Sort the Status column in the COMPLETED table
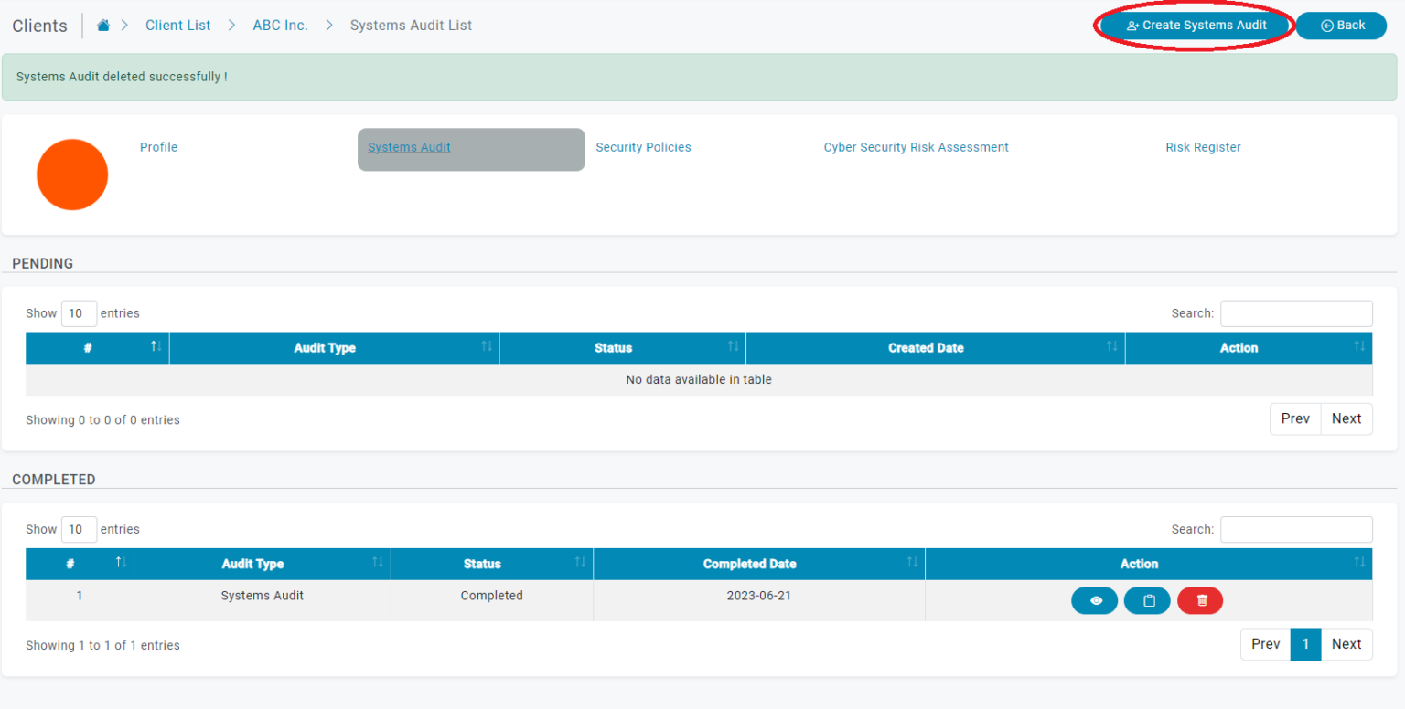The width and height of the screenshot is (1405, 709). click(x=579, y=564)
